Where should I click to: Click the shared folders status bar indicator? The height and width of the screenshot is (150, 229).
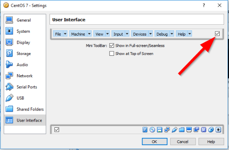click(181, 130)
